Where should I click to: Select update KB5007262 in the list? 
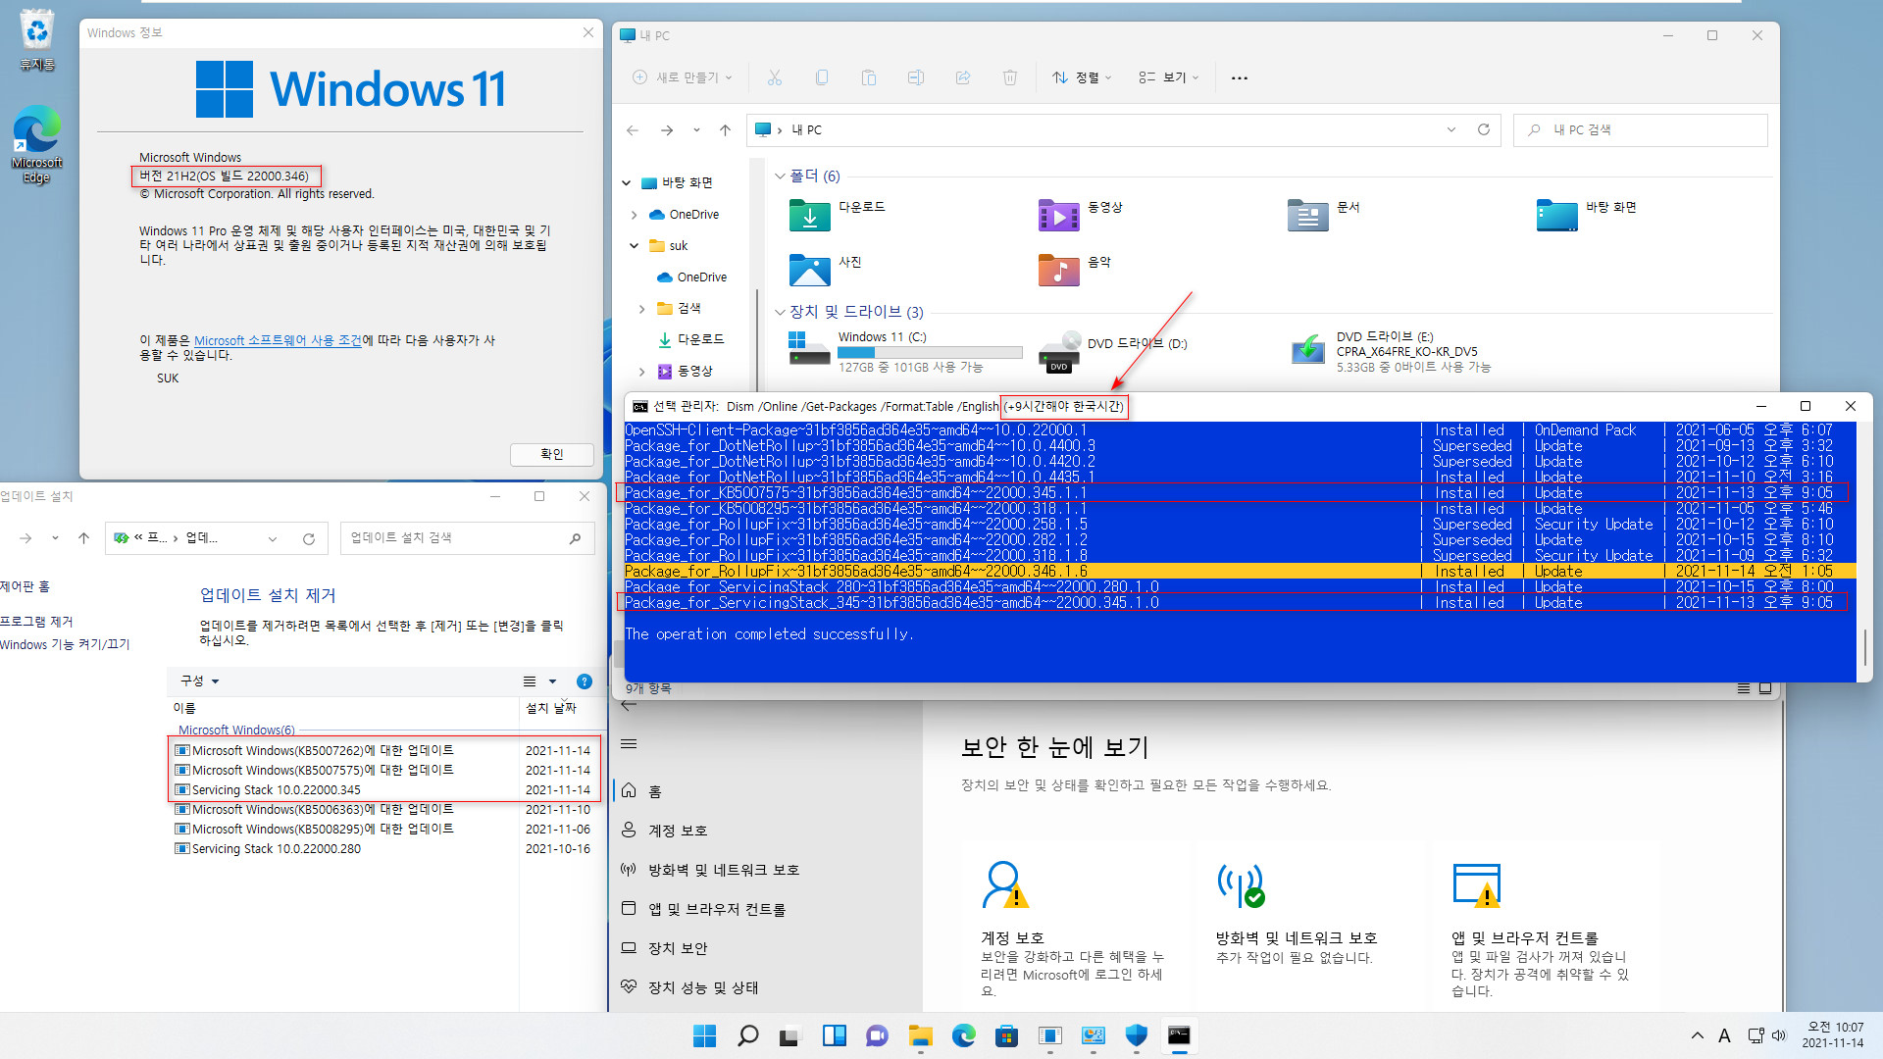[382, 750]
